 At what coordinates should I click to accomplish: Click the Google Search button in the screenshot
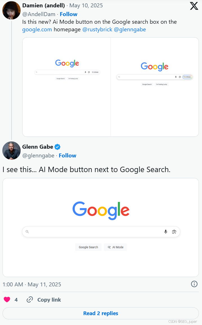[88, 247]
